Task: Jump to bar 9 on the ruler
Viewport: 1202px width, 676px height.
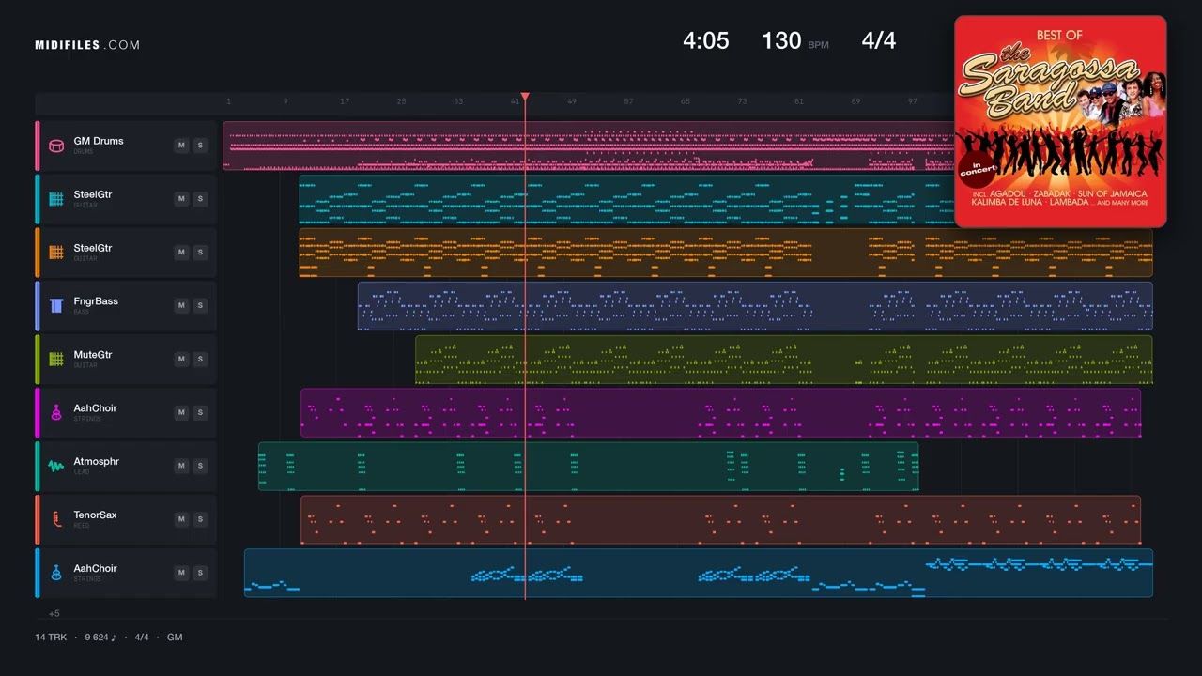Action: 286,101
